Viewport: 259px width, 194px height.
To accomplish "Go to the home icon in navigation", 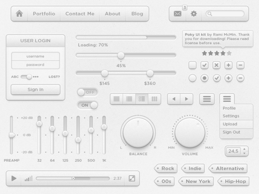I will [19, 14].
